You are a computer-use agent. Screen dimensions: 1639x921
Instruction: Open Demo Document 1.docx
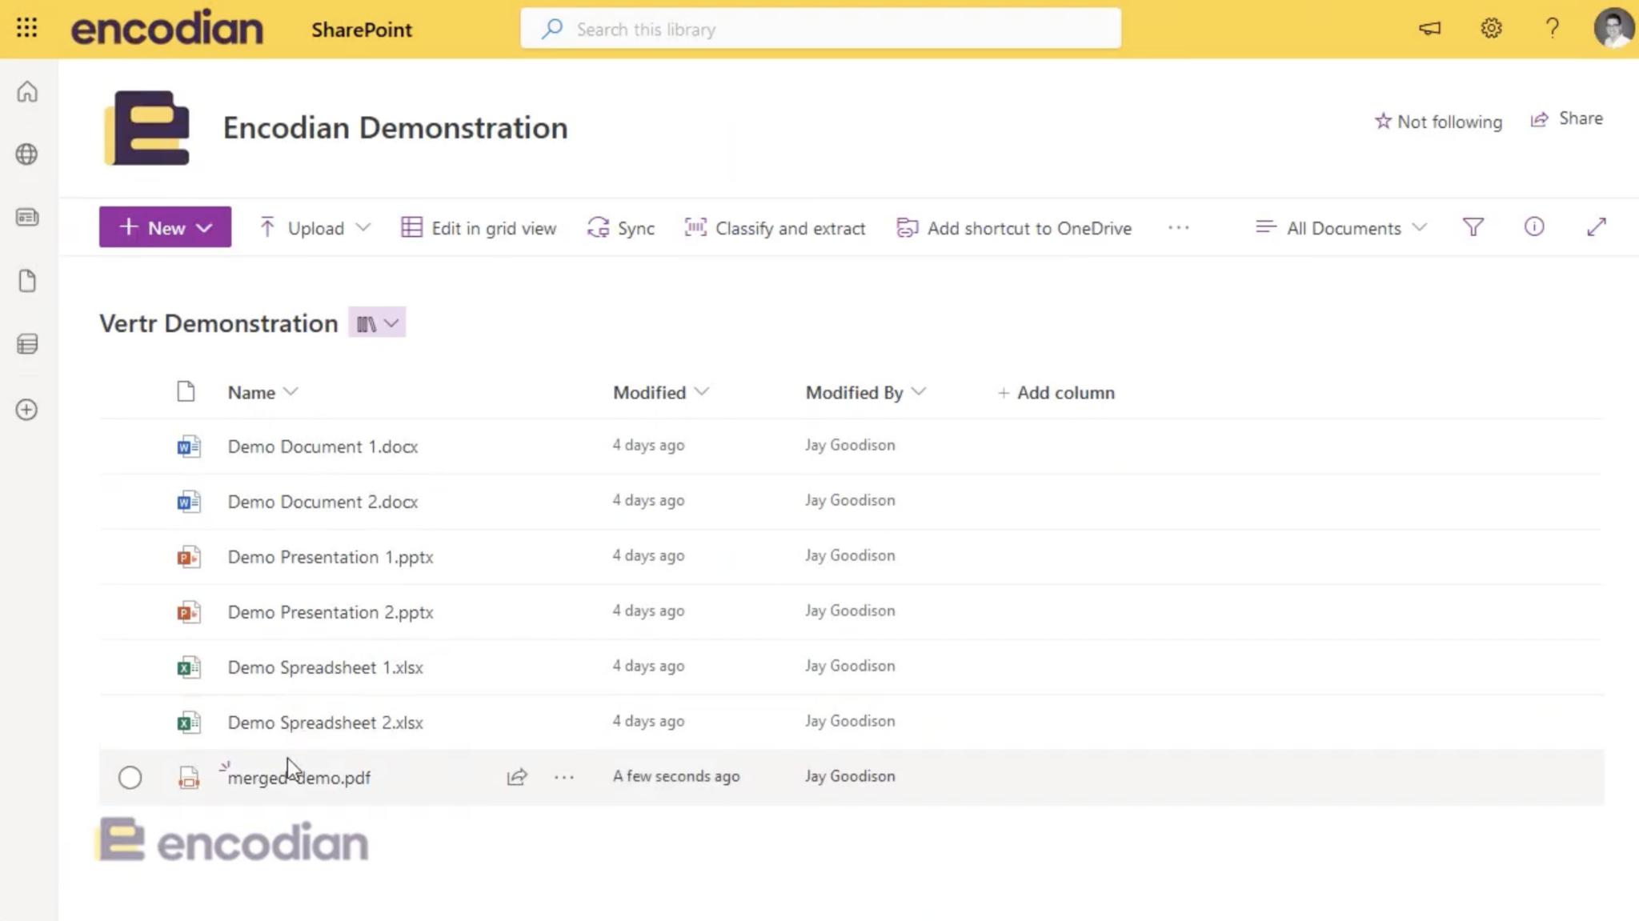click(x=323, y=446)
